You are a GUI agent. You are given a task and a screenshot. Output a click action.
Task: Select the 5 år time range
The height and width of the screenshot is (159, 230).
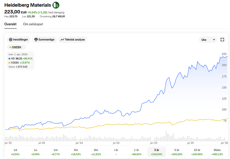coord(177,152)
